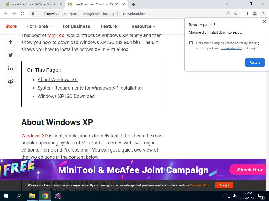Share page on Twitter icon
Image resolution: width=269 pixels, height=201 pixels.
(x=11, y=55)
